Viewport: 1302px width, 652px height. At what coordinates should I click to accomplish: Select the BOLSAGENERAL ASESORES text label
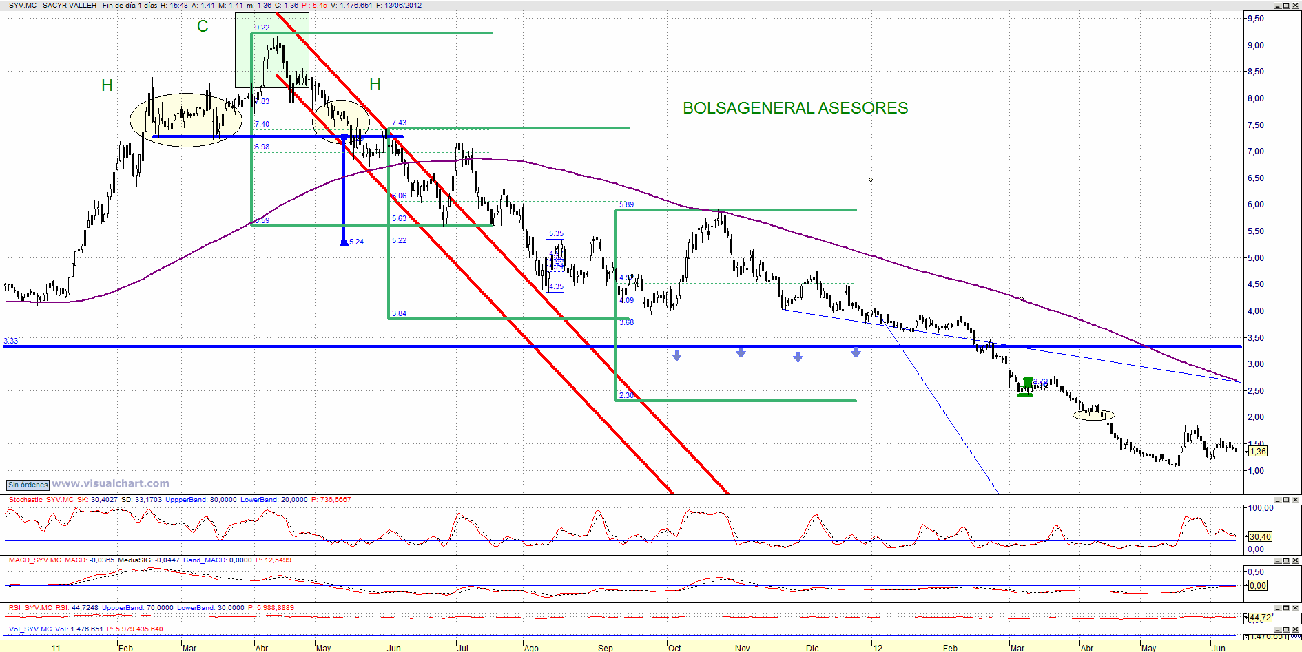796,108
